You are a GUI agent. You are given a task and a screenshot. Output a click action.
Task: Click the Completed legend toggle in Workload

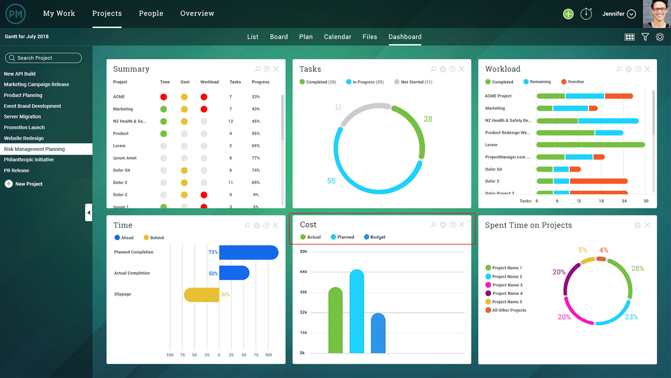click(499, 81)
